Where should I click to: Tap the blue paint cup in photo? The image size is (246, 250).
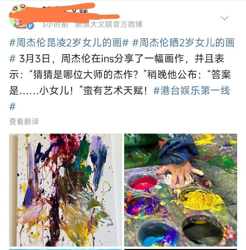tap(158, 233)
